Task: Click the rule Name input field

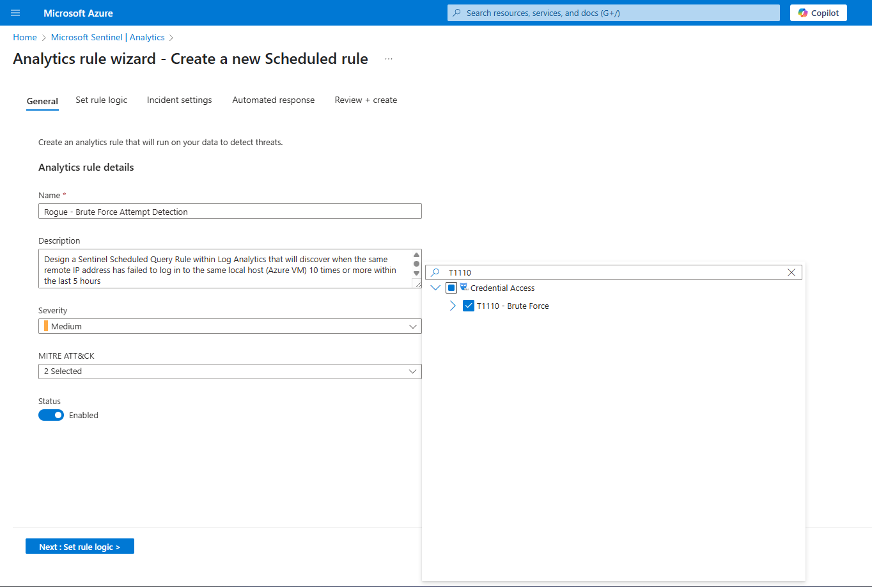Action: tap(230, 211)
